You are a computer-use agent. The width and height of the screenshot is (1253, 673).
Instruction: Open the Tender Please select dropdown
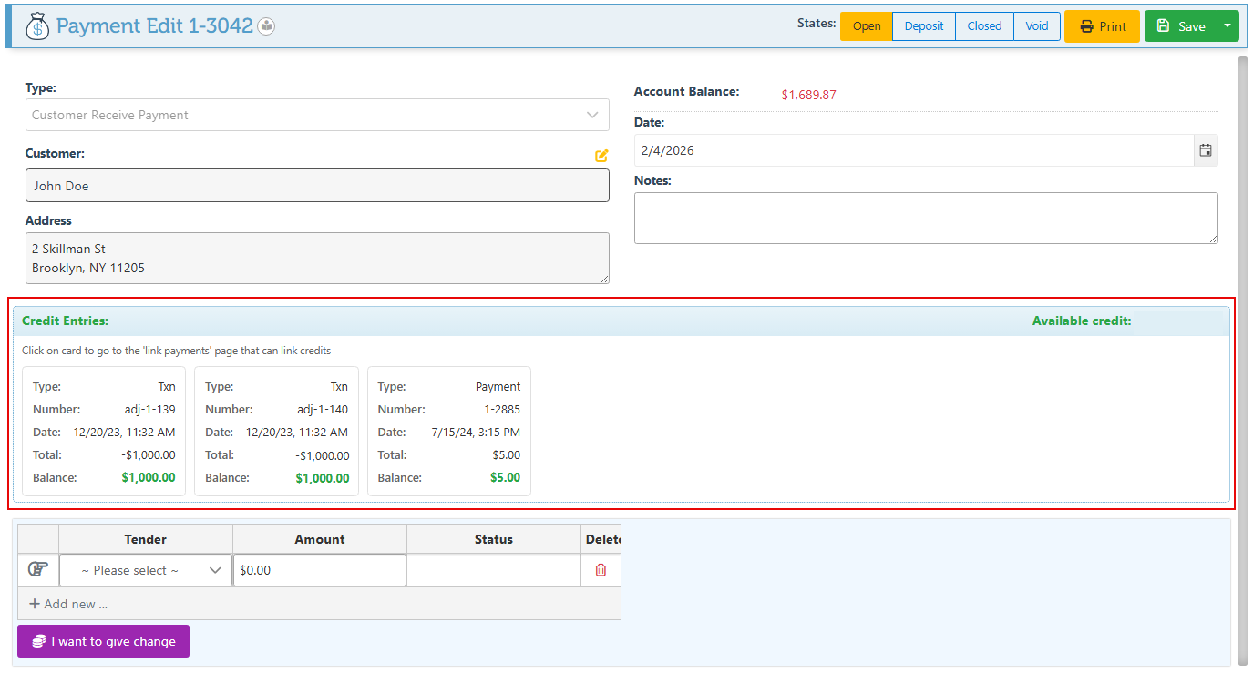point(146,571)
